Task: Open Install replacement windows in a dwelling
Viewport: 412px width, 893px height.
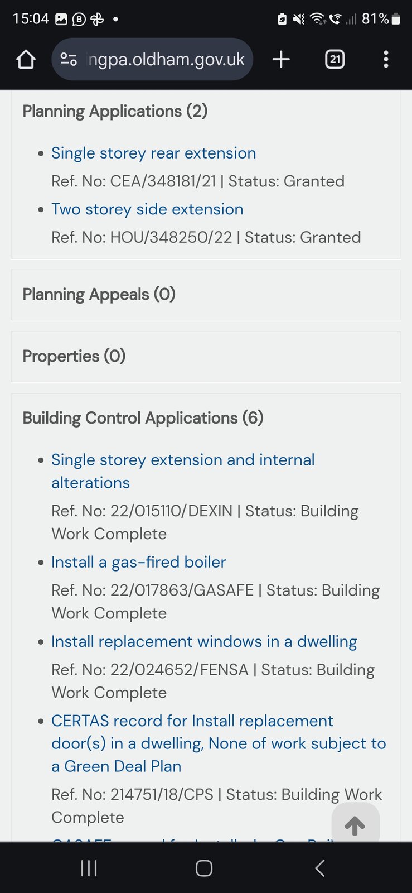Action: click(204, 641)
